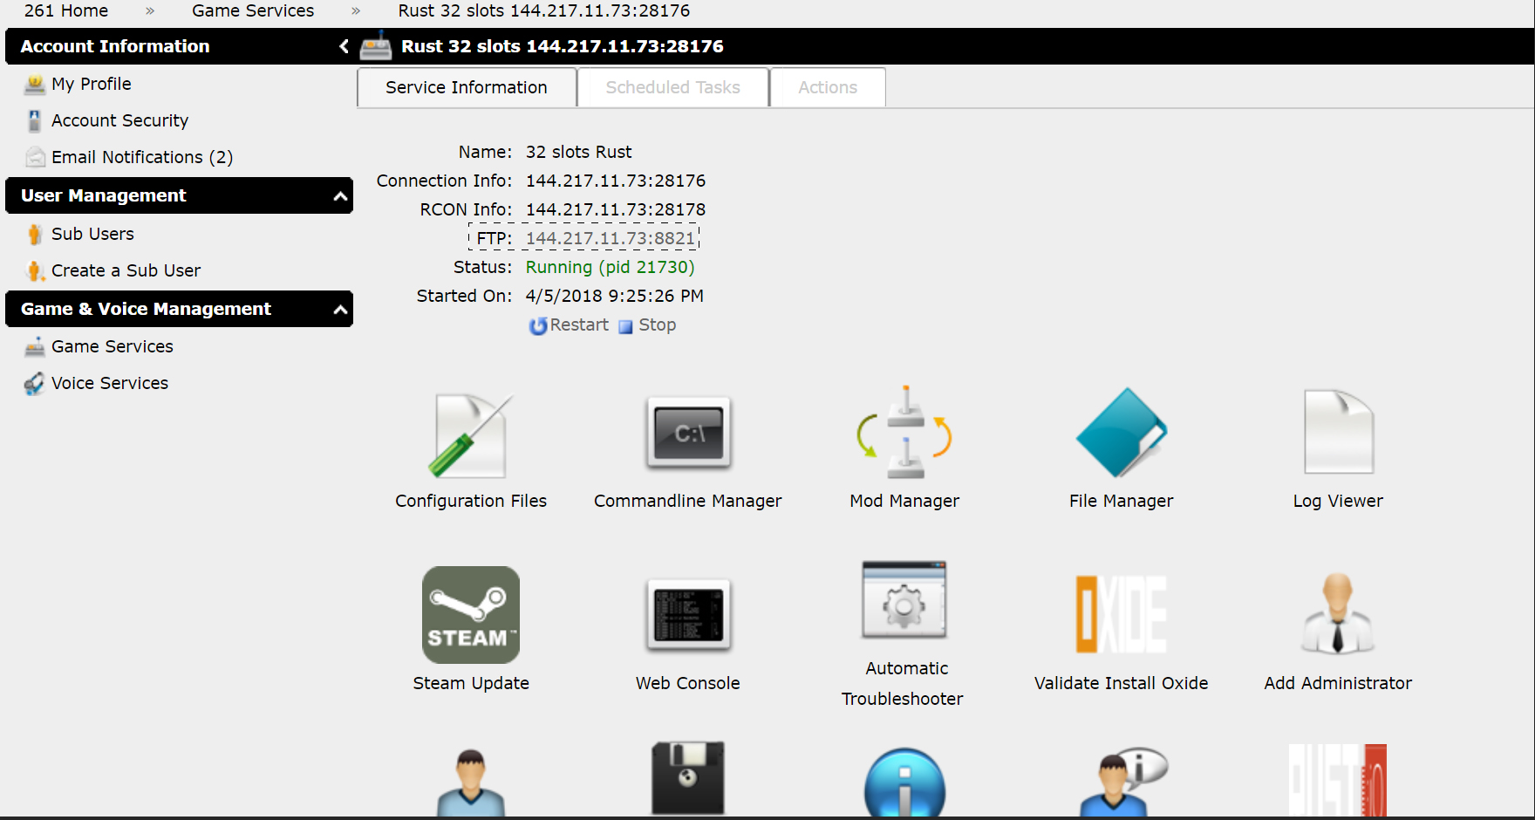Screen dimensions: 1535x820
Task: Open Email Notifications (2) link
Action: (142, 157)
